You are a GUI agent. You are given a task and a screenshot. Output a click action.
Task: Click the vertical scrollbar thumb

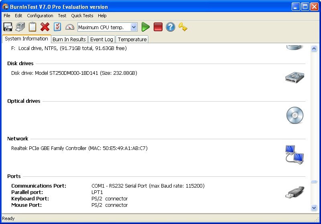tap(314, 182)
